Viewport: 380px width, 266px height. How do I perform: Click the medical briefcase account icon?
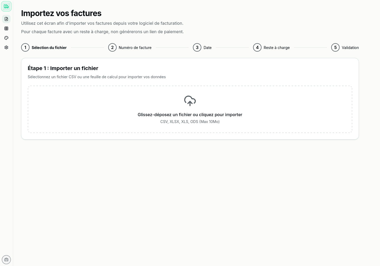pyautogui.click(x=6, y=260)
